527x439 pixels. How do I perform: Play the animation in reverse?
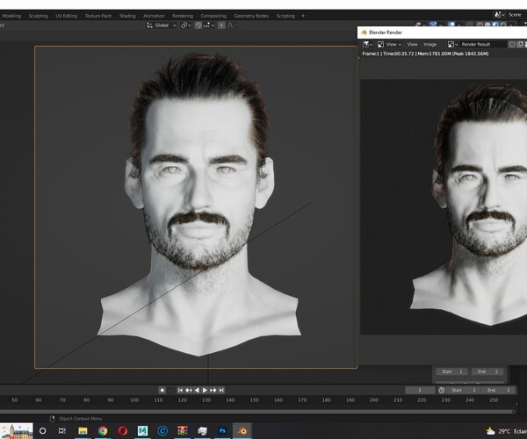click(x=197, y=390)
